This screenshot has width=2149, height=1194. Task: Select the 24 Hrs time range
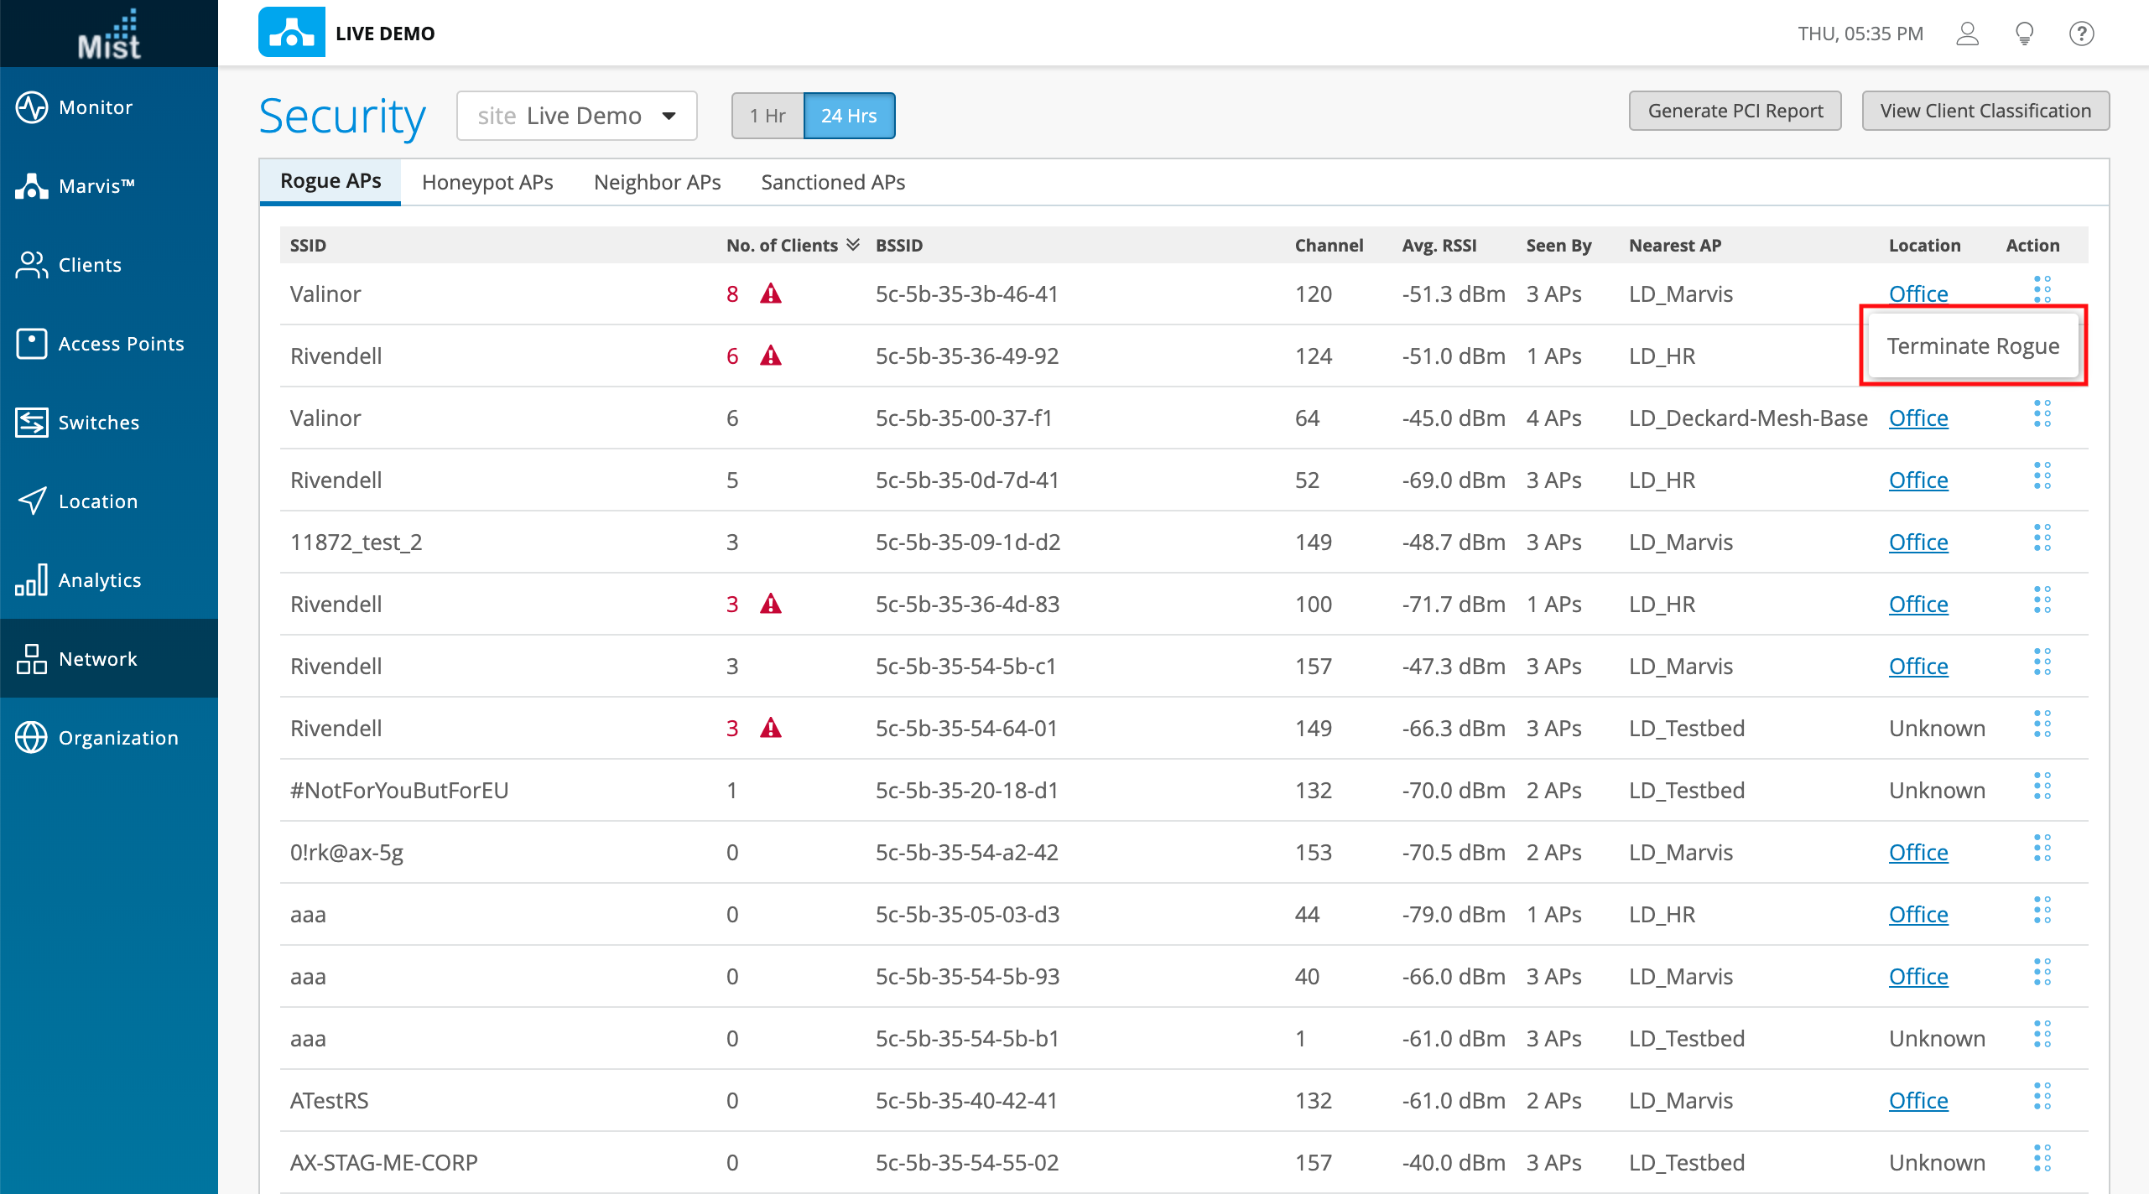[849, 116]
